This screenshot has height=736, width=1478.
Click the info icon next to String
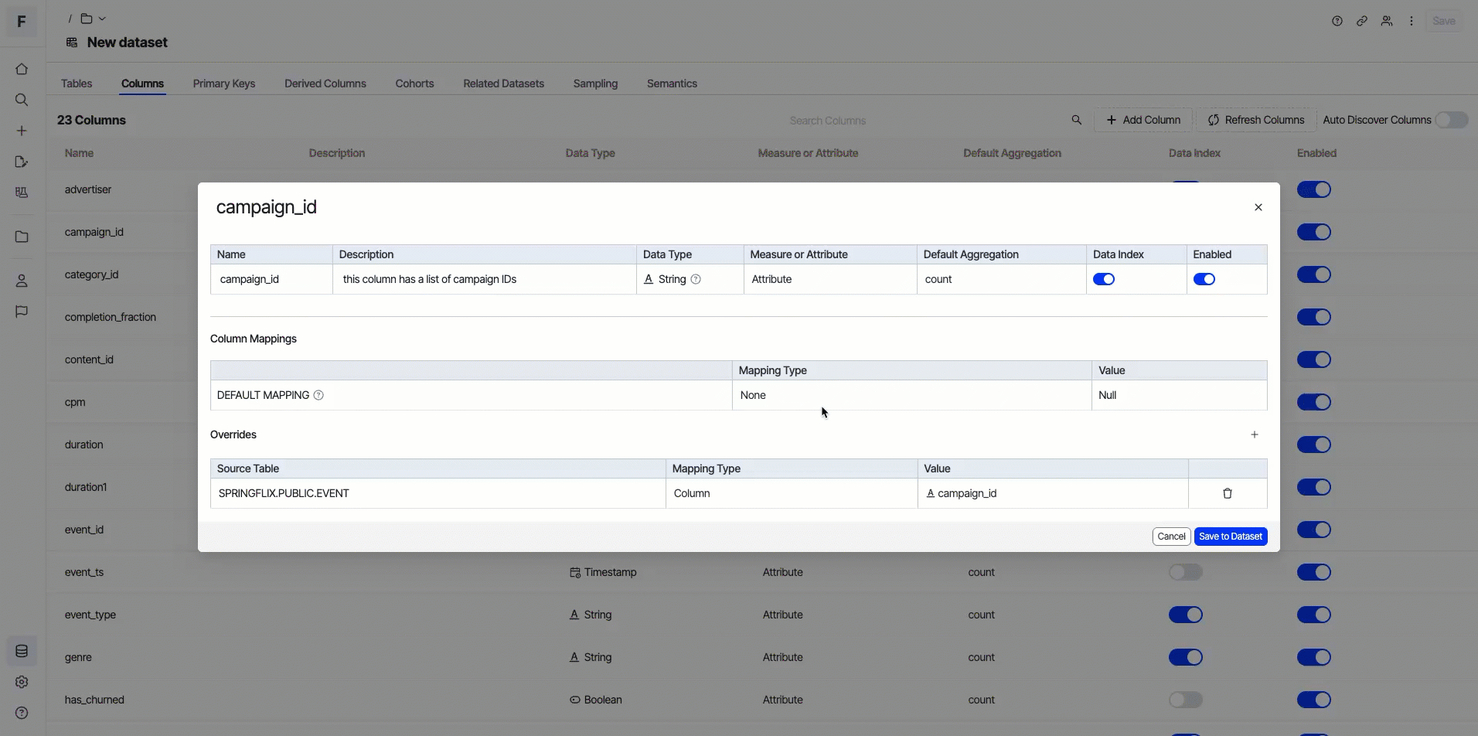696,279
